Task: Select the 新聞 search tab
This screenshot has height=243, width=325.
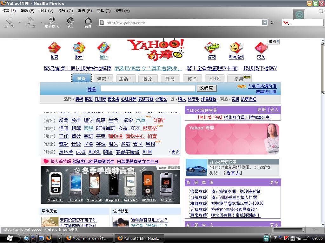Action: click(170, 78)
